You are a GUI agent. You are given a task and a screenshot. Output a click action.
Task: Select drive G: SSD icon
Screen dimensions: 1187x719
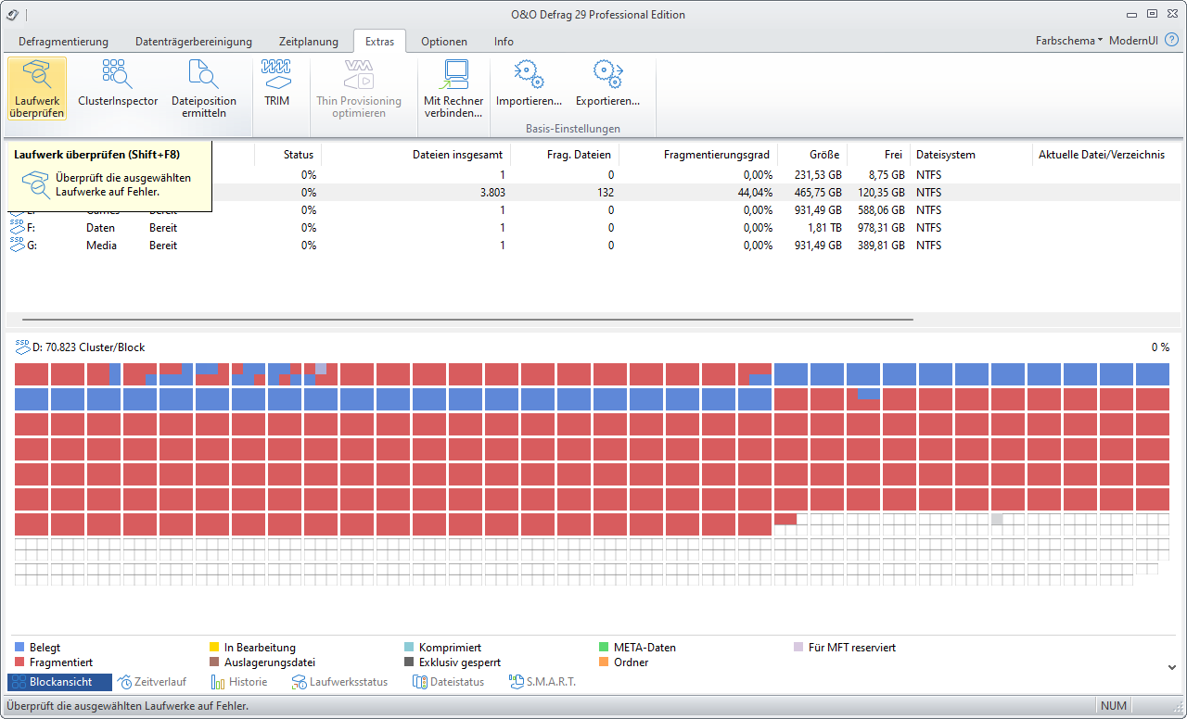click(17, 245)
